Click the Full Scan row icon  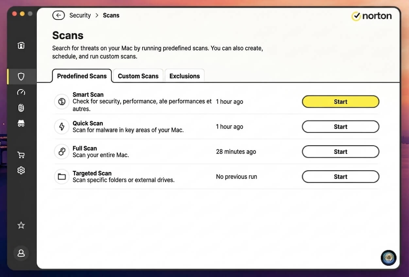[62, 152]
